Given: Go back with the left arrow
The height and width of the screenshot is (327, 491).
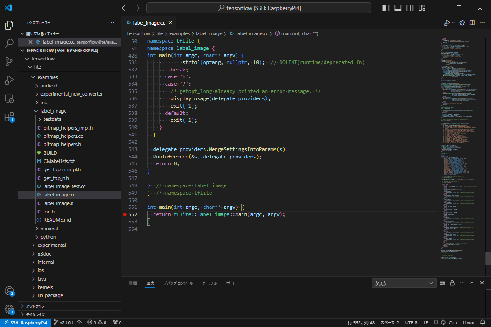Looking at the screenshot, I should click(125, 8).
